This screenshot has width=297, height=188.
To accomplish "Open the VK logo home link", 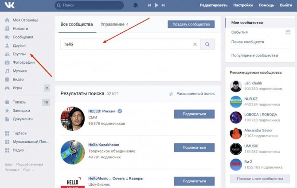I will coord(9,5).
